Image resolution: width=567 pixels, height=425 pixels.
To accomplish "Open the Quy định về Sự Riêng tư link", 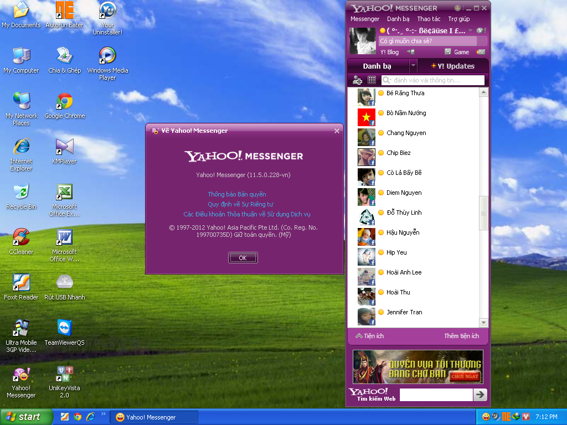I will pos(240,204).
